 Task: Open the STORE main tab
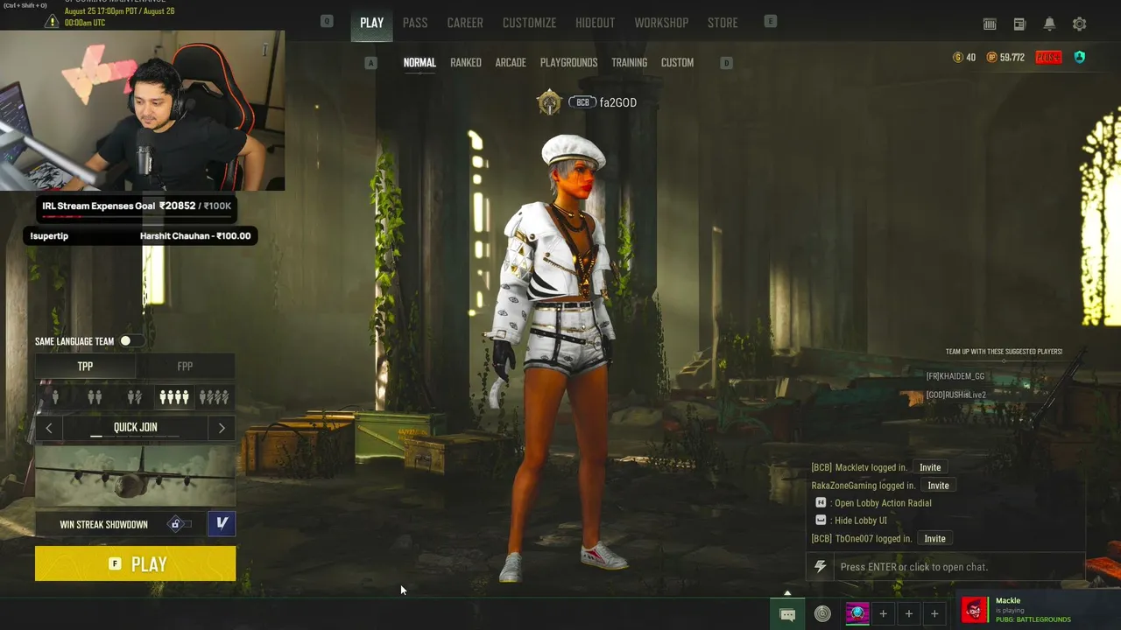coord(723,23)
